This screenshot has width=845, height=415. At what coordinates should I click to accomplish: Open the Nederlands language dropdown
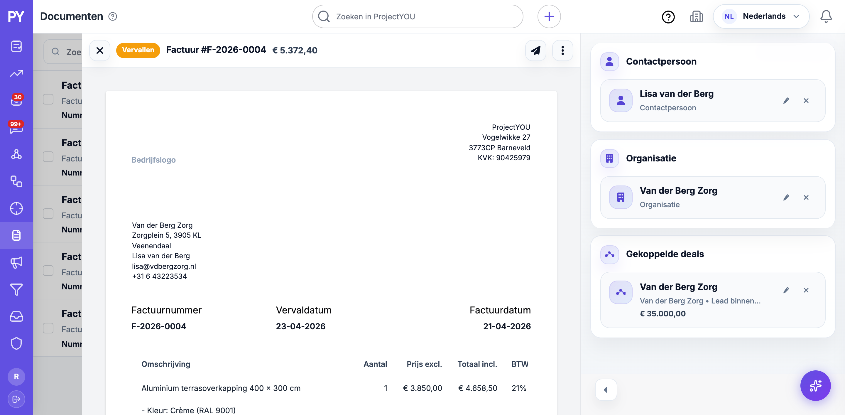coord(761,16)
